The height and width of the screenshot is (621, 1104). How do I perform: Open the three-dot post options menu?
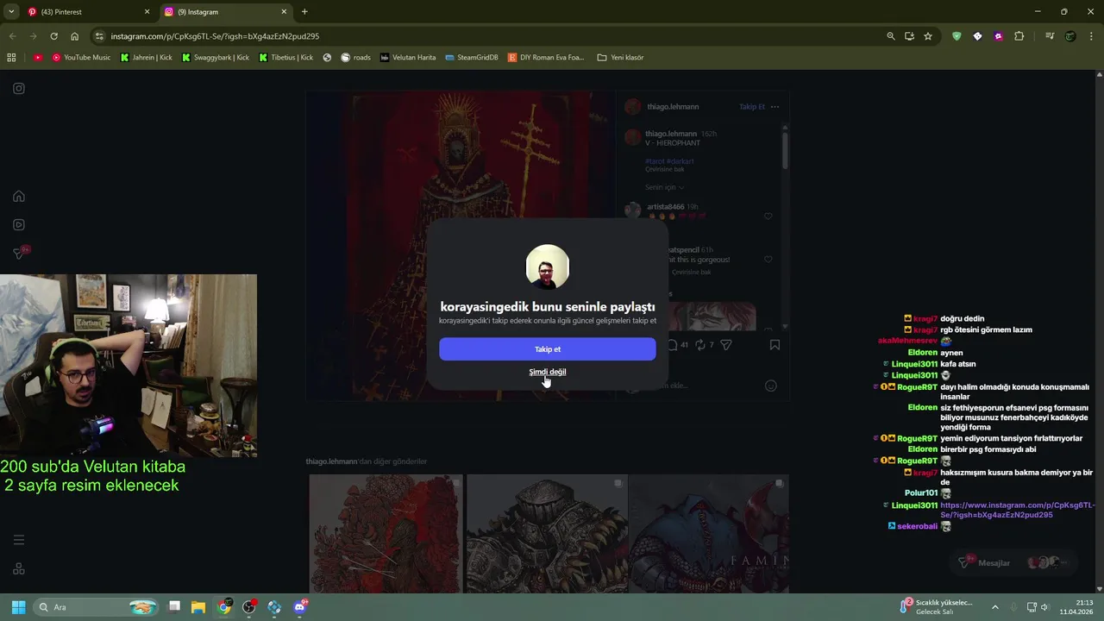[x=775, y=107]
